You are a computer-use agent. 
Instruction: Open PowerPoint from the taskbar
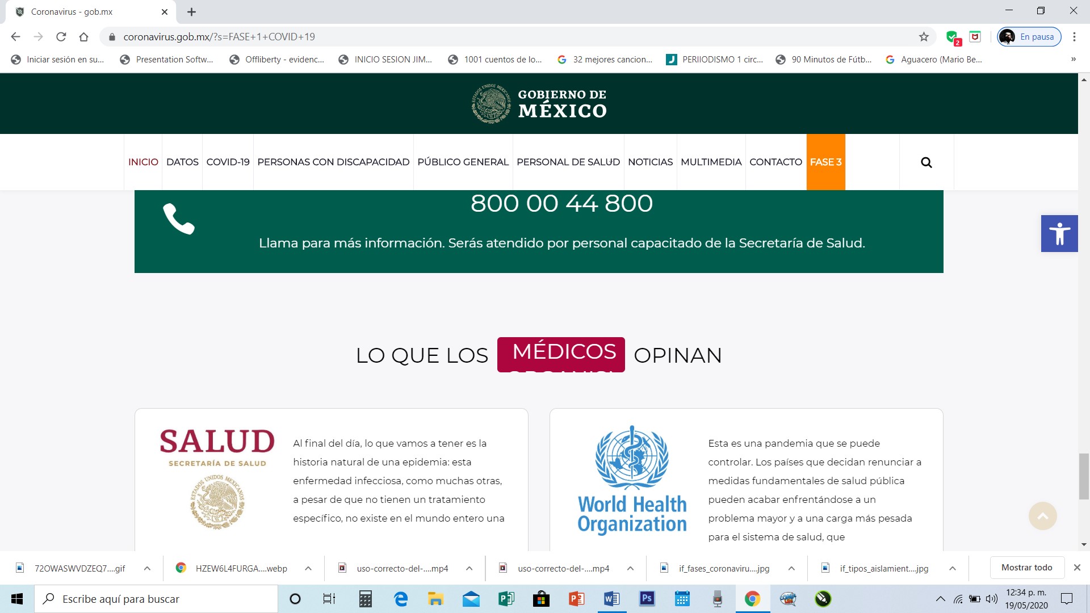(x=576, y=599)
